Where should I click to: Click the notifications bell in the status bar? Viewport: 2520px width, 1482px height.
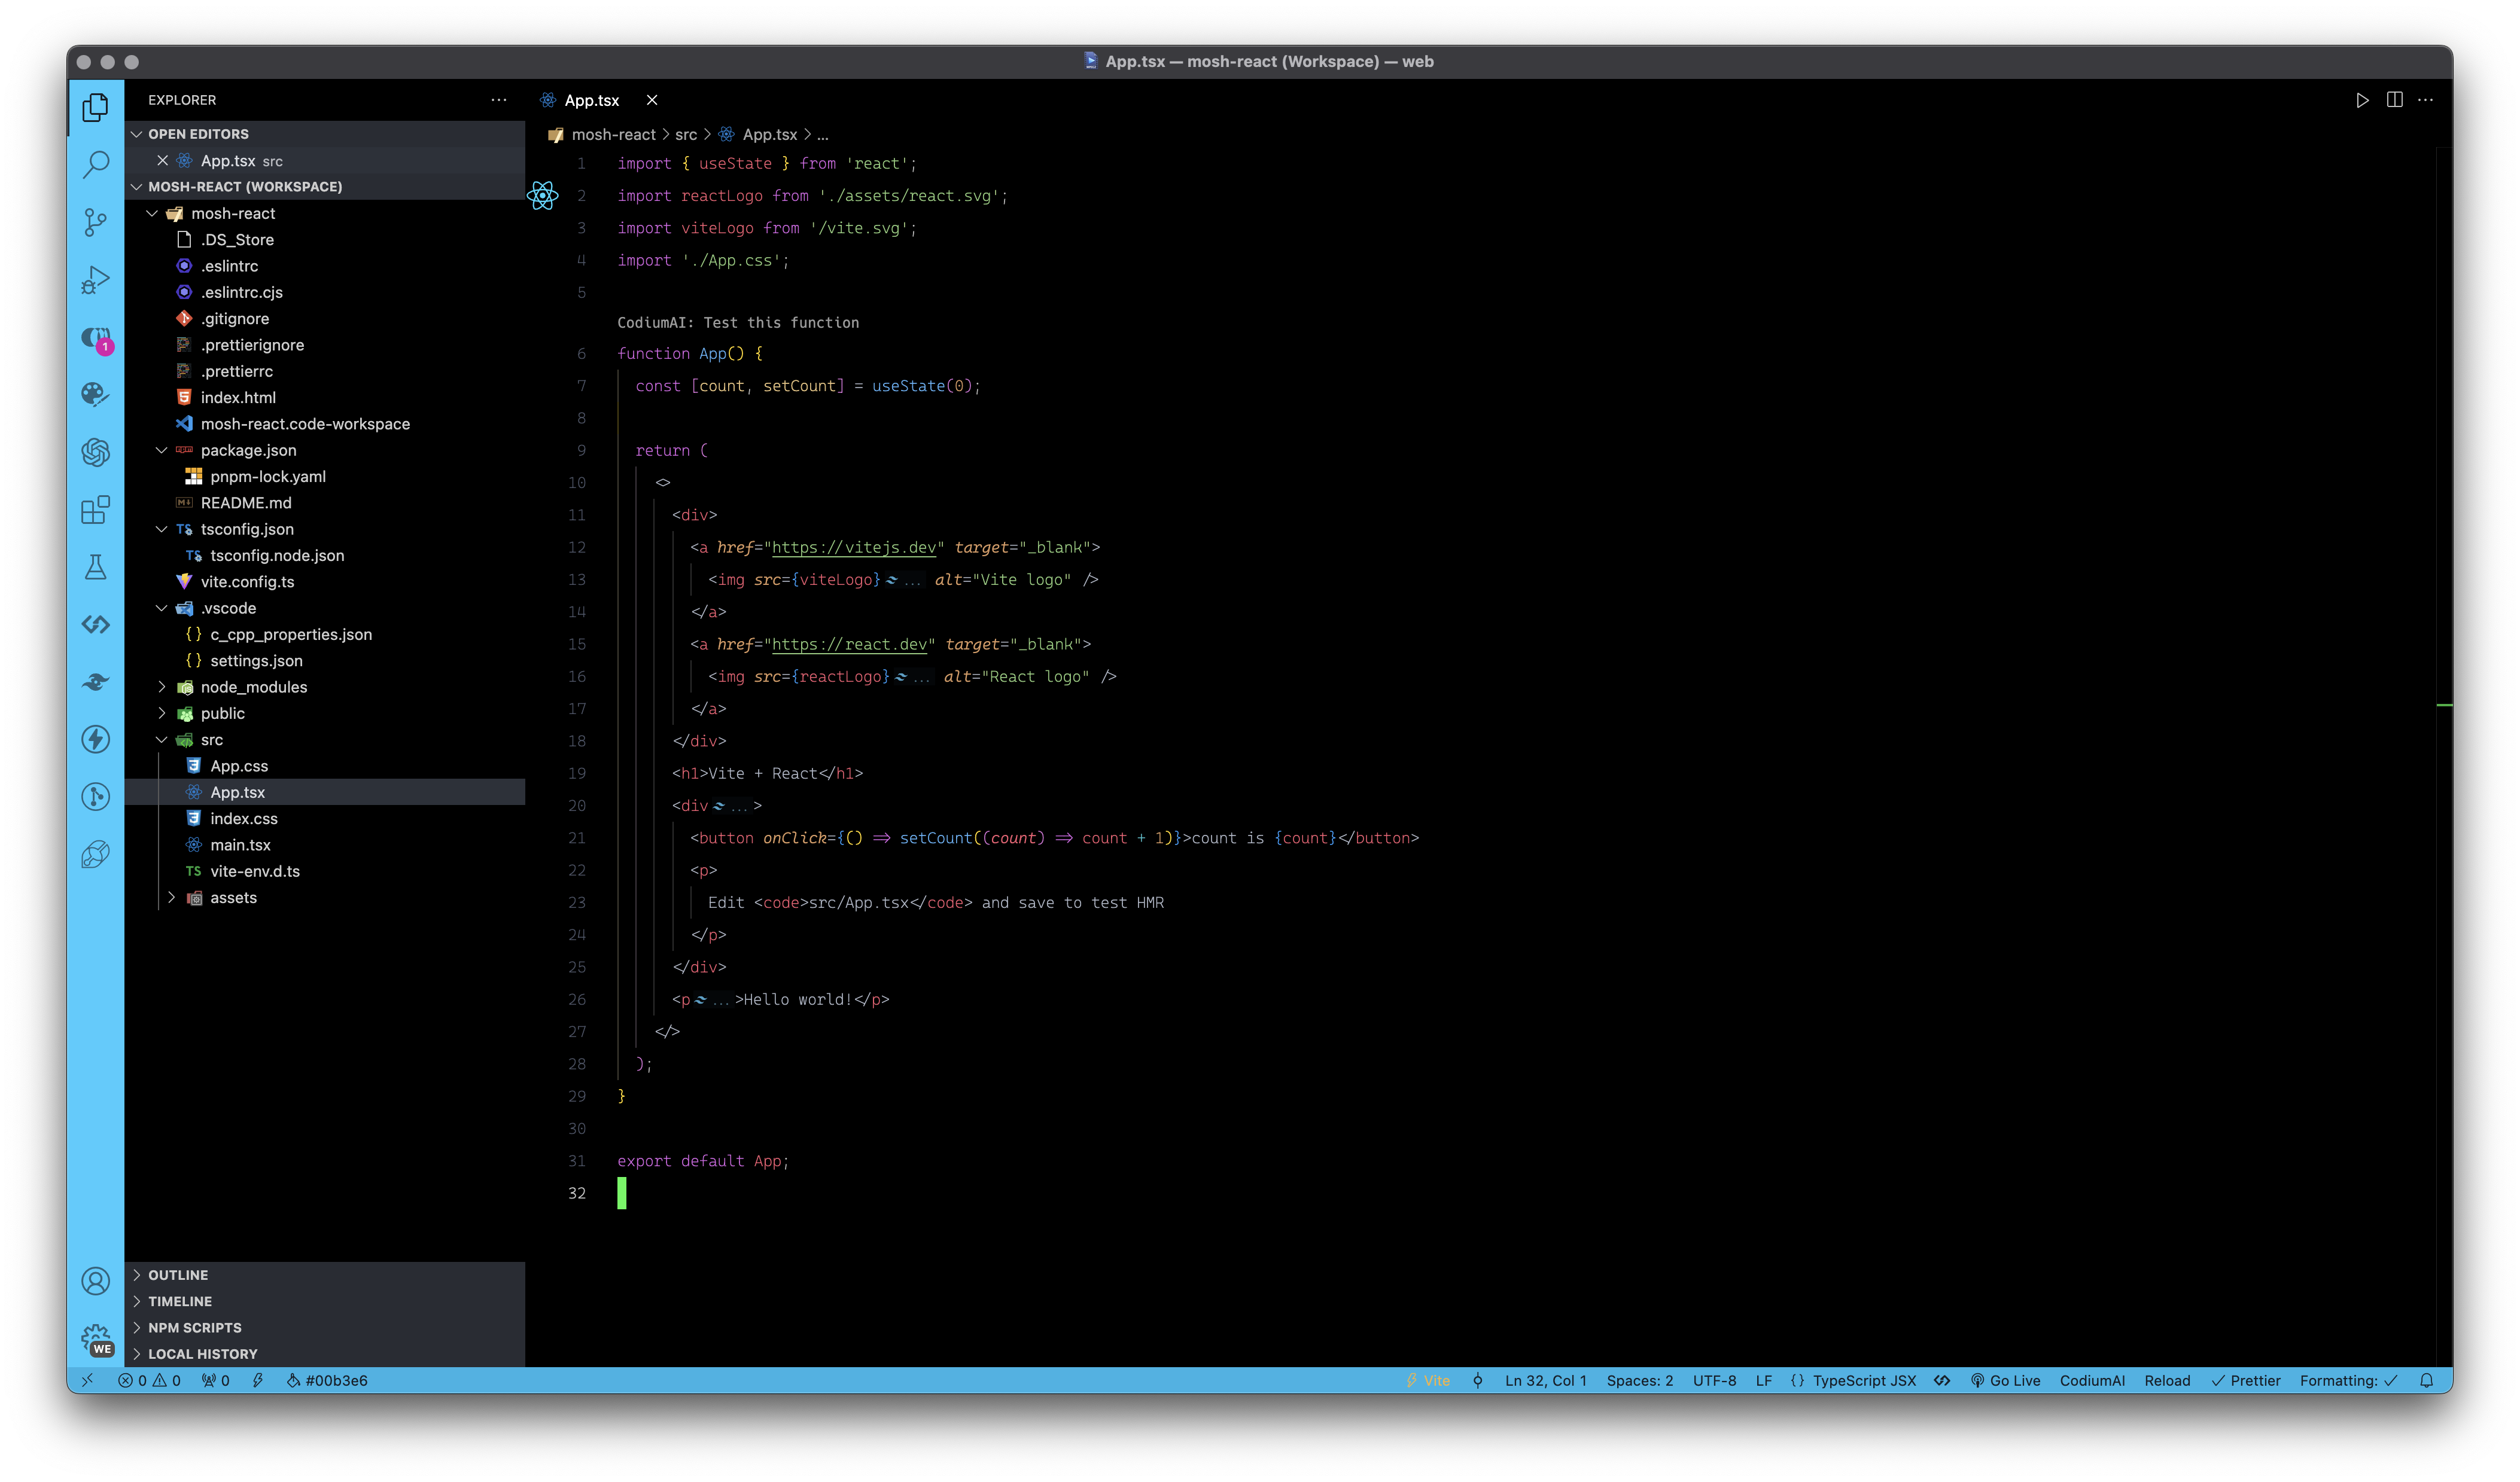(2426, 1380)
